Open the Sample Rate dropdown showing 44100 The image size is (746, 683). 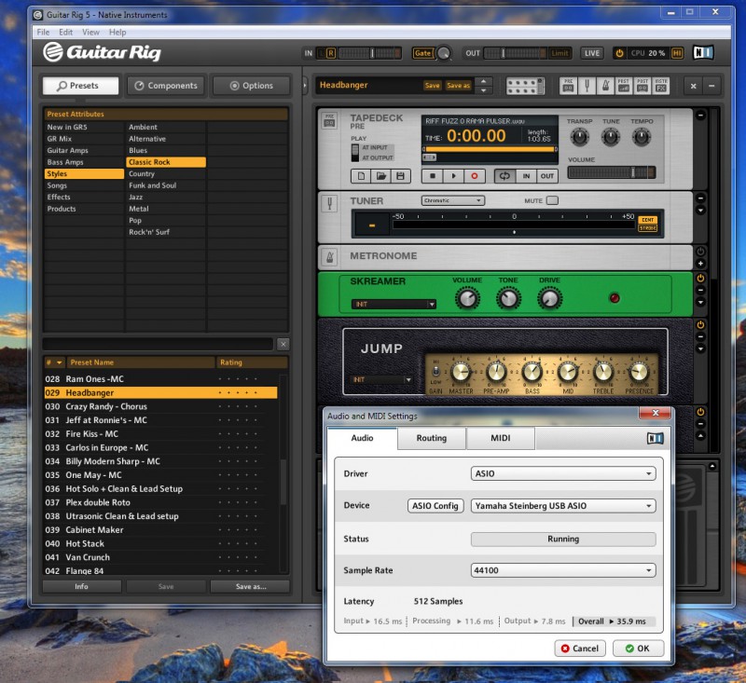tap(563, 570)
